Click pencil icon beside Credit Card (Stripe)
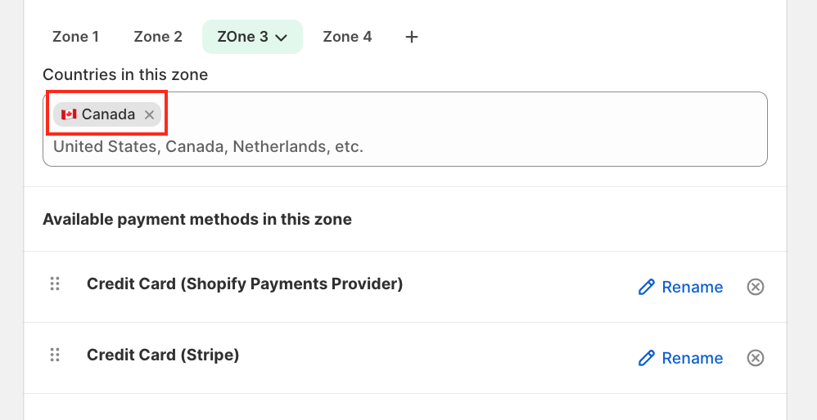 point(647,358)
